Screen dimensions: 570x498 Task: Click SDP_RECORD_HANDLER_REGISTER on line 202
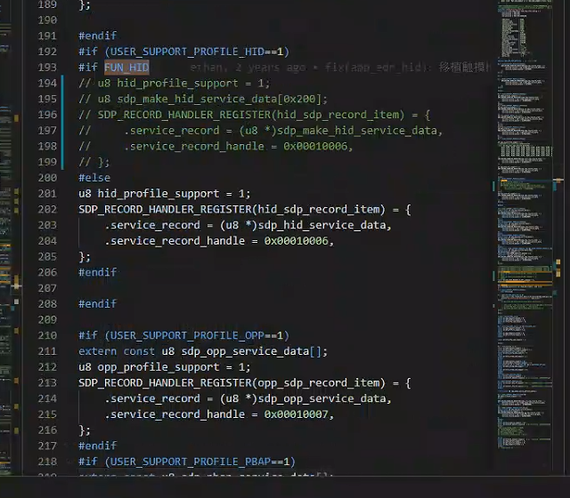tap(165, 210)
